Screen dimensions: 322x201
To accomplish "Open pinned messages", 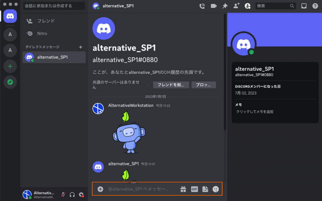I will 225,6.
